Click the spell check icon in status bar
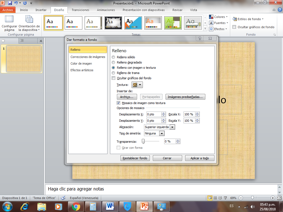This screenshot has width=283, height=212. click(63, 198)
